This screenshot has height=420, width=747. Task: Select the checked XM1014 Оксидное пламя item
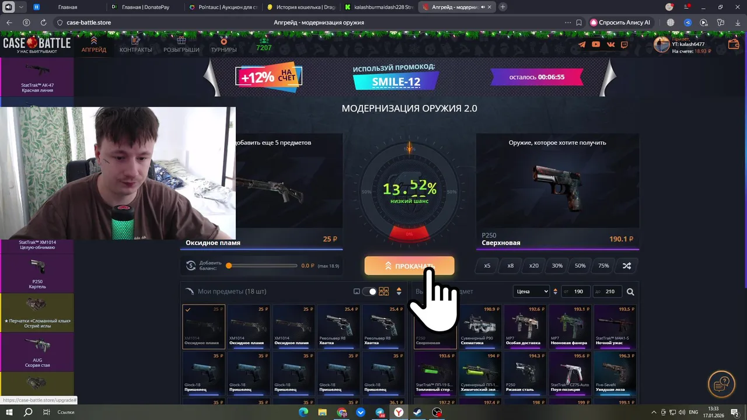(x=204, y=326)
